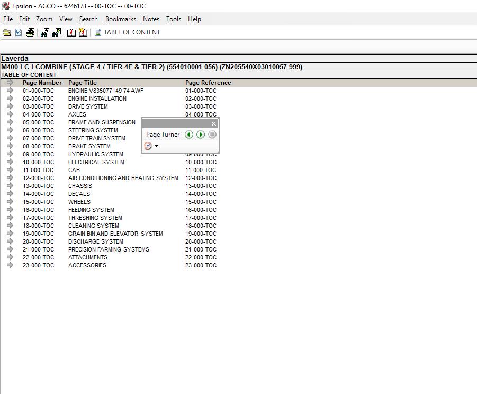Open the File menu

coord(8,19)
